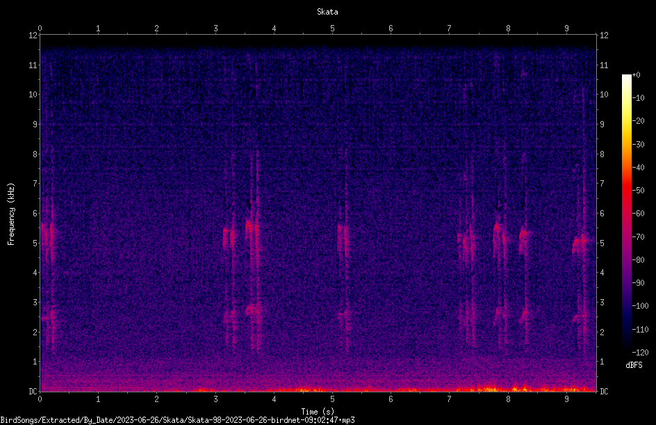Click the "-120" label on the color scale
Viewport: 656px width, 425px height.
(640, 353)
